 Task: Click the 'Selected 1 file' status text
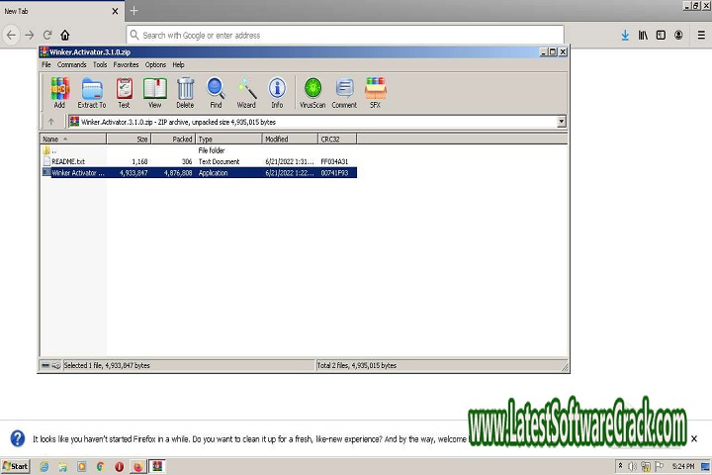tap(107, 365)
